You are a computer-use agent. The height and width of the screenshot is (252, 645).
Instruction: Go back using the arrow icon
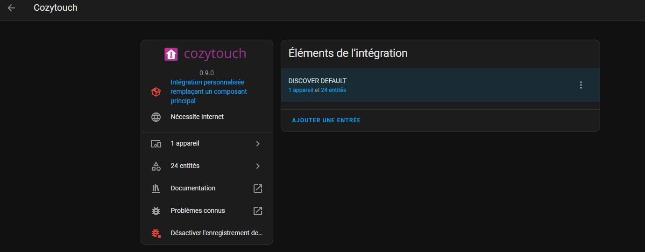(11, 8)
